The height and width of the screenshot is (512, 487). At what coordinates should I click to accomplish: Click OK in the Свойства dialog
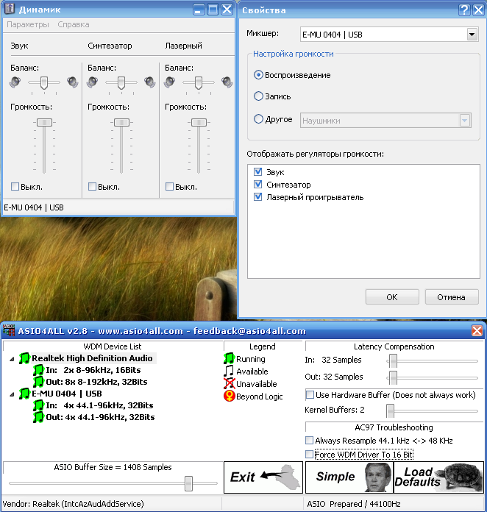(x=392, y=296)
